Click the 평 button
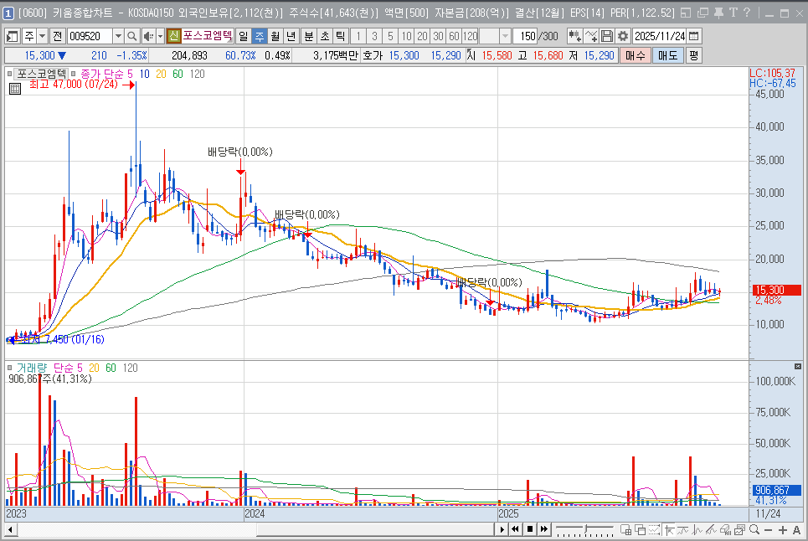The width and height of the screenshot is (808, 541). point(693,55)
